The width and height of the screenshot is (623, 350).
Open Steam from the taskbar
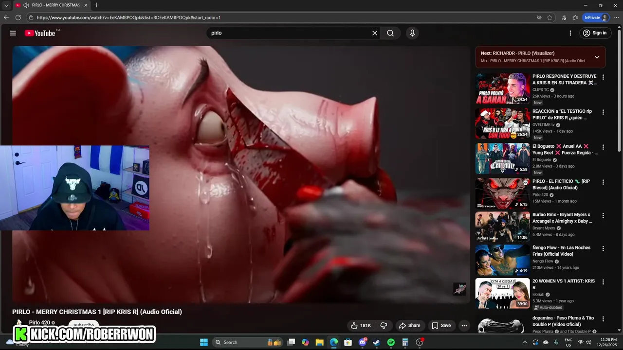coord(376,342)
